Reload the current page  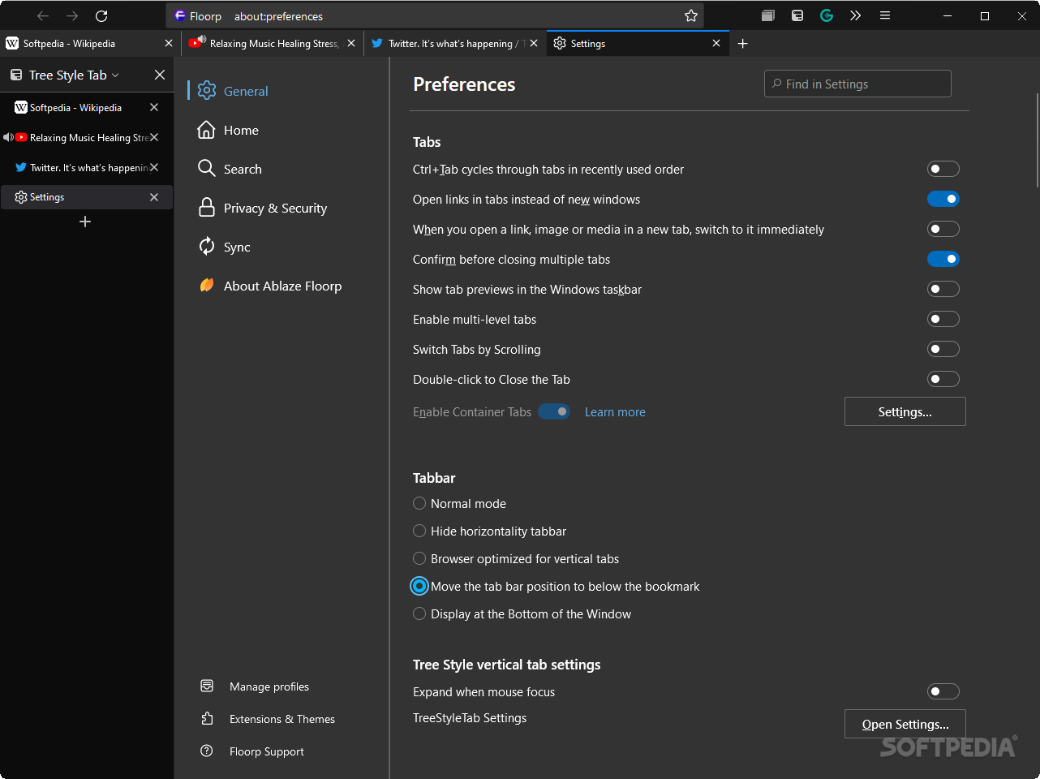[101, 16]
